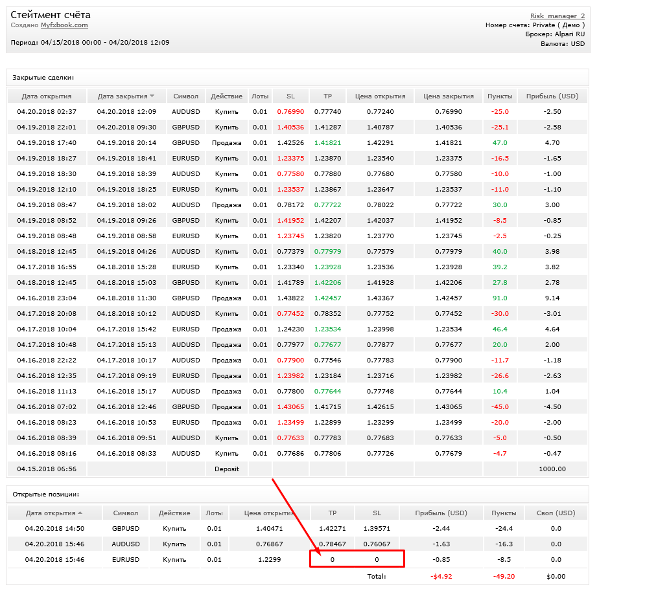Click the take profit value '1.23534' in TP column
This screenshot has width=645, height=589.
(327, 329)
